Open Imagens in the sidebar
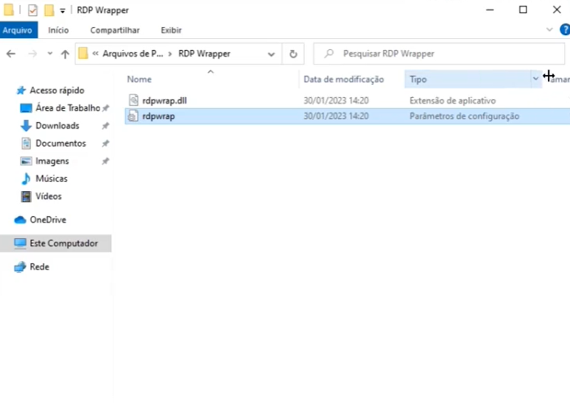The height and width of the screenshot is (403, 570). tap(52, 161)
